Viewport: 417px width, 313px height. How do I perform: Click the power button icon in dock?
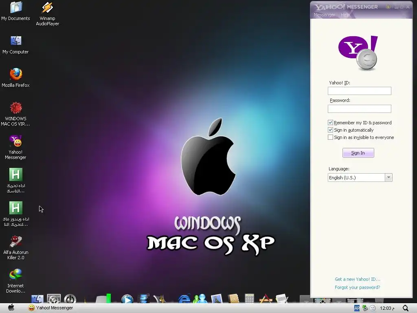[70, 299]
